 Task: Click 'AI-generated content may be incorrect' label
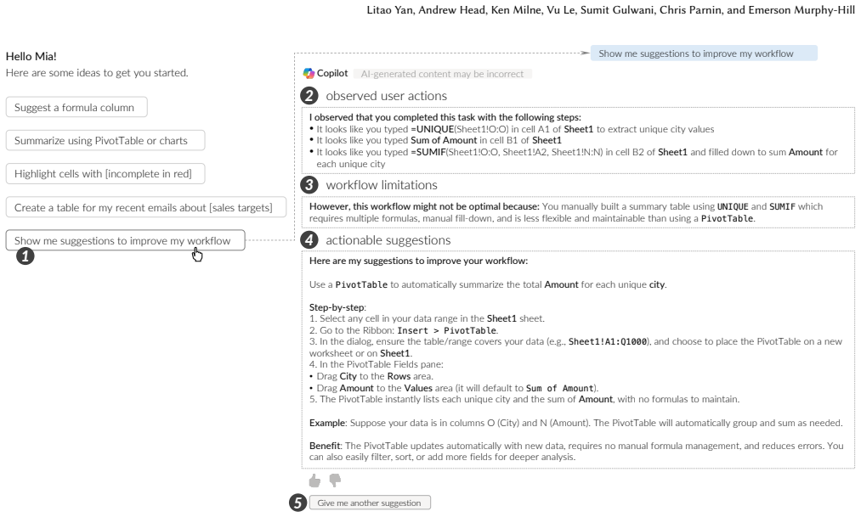[x=443, y=74]
